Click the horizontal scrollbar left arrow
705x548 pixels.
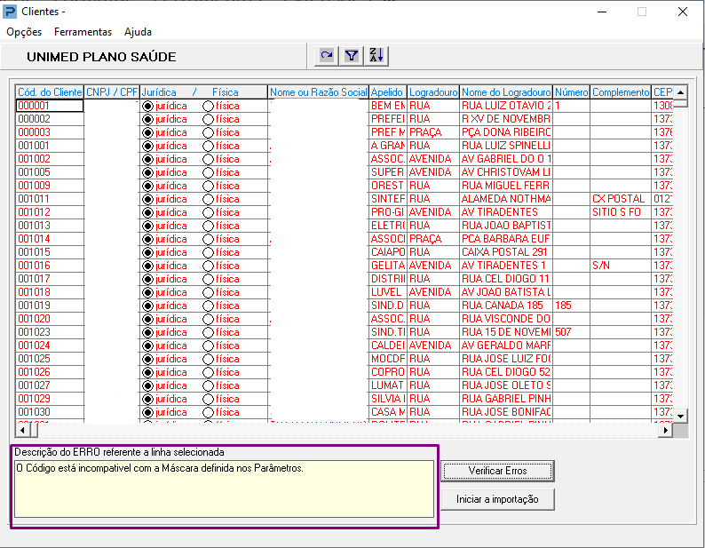point(22,431)
